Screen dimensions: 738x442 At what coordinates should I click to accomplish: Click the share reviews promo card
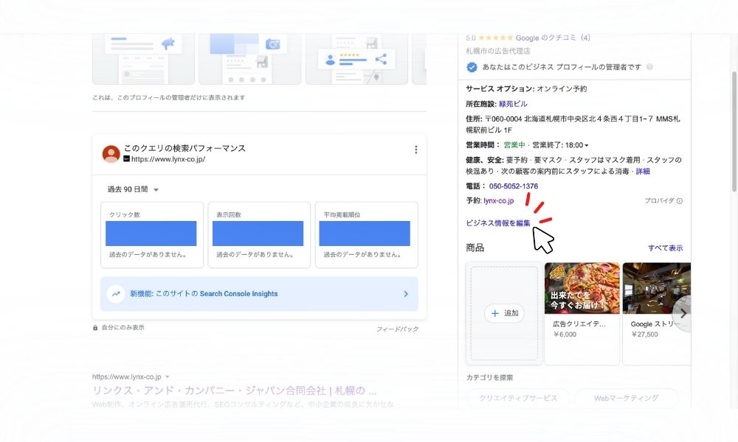click(x=356, y=59)
